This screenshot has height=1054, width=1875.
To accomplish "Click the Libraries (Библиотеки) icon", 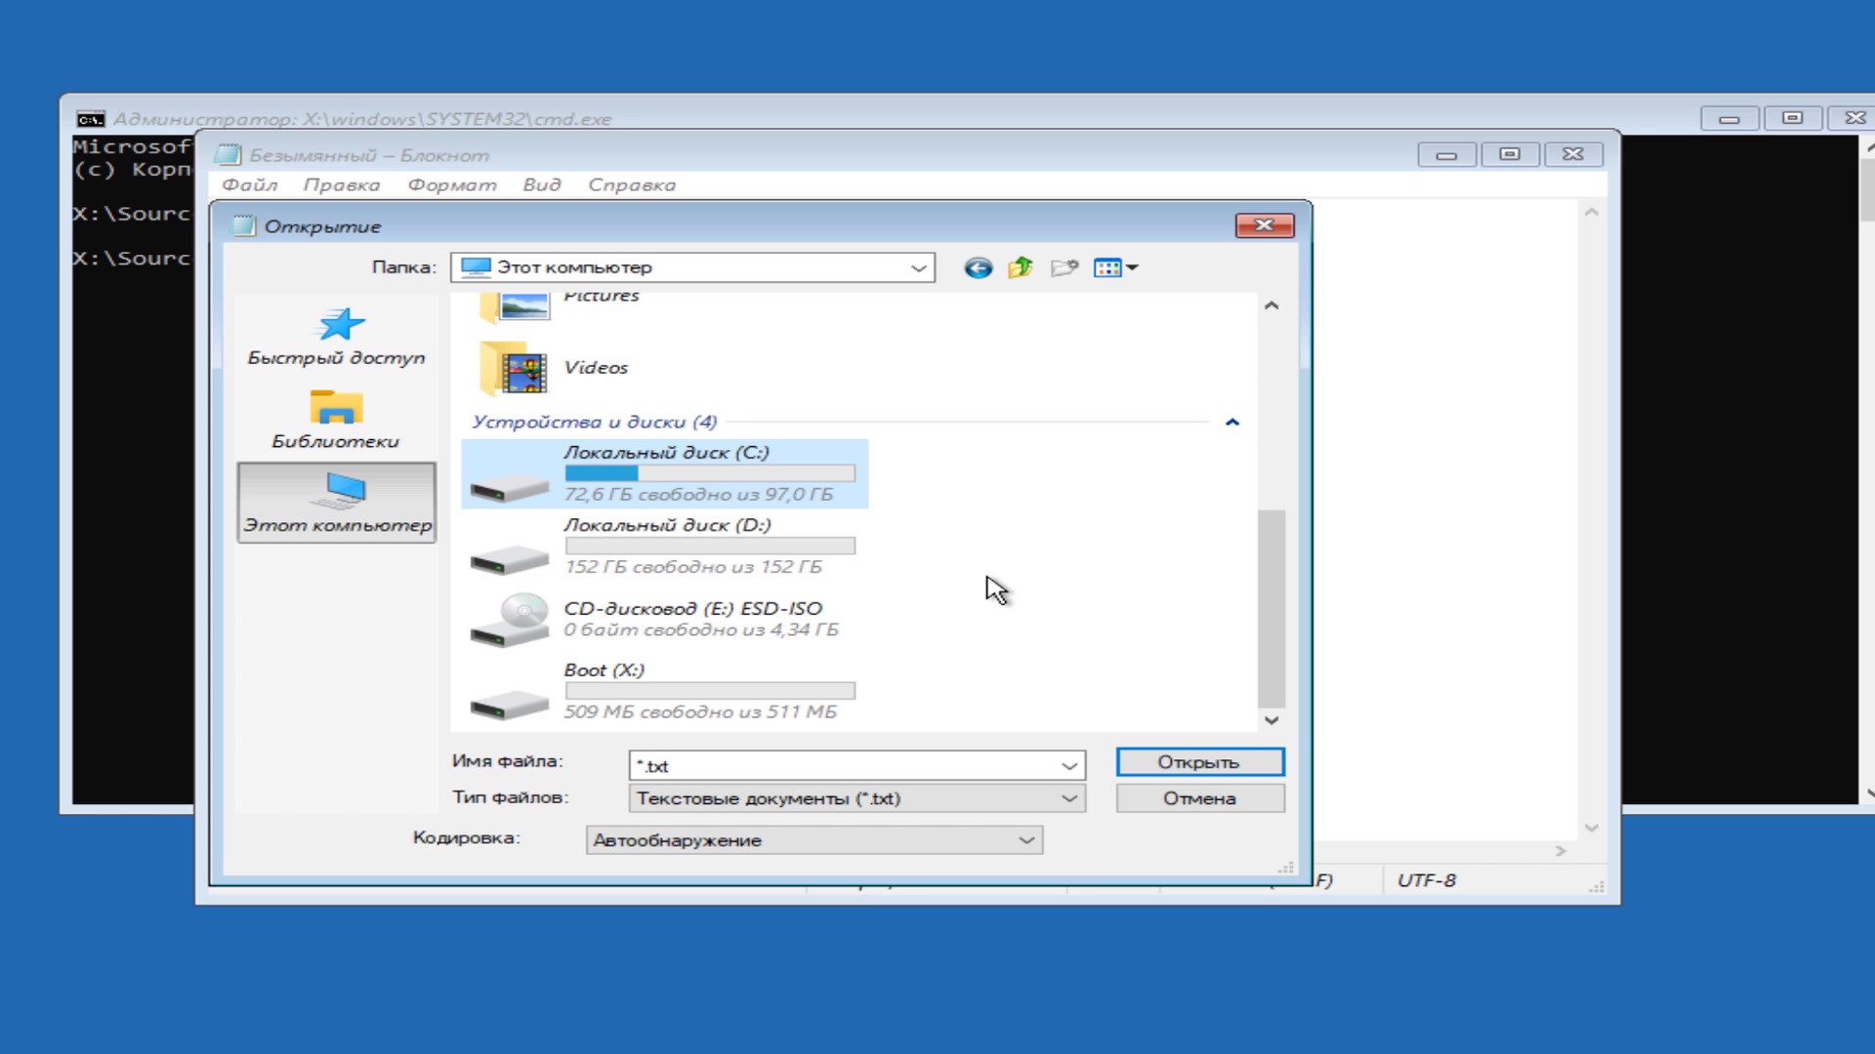I will coord(336,419).
